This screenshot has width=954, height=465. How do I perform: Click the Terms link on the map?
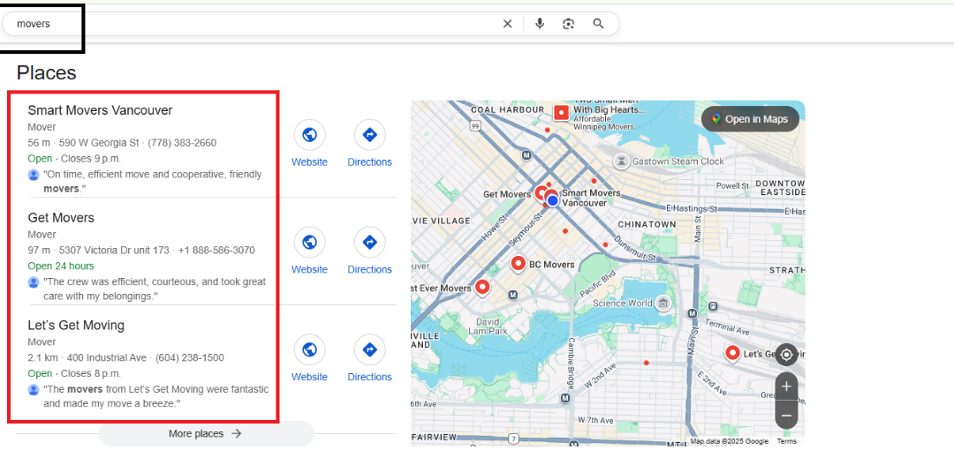point(786,441)
